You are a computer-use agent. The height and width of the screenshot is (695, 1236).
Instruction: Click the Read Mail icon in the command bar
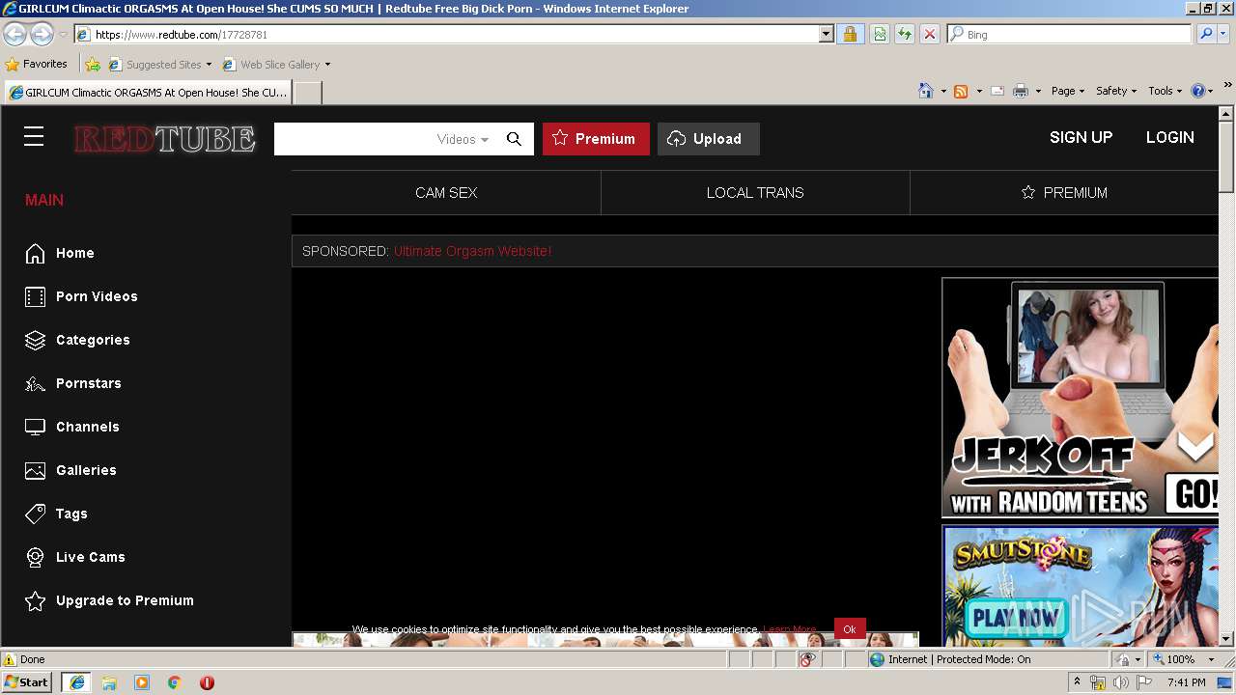pyautogui.click(x=997, y=91)
